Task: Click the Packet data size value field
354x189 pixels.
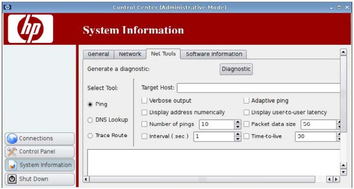Action: click(319, 124)
